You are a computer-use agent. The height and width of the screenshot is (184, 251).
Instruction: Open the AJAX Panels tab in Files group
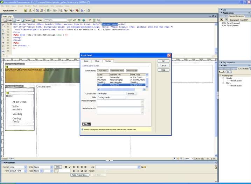243,69
